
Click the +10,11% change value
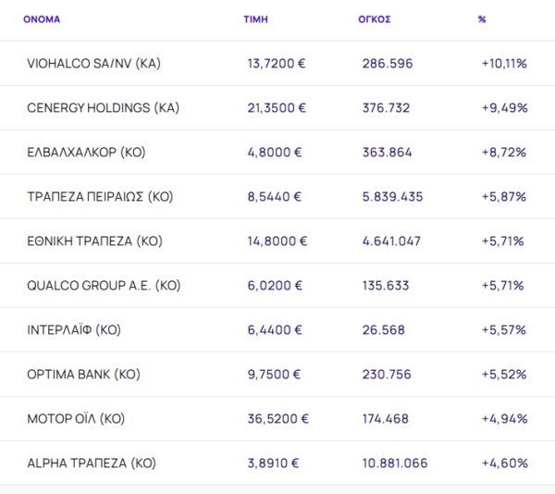(x=504, y=64)
